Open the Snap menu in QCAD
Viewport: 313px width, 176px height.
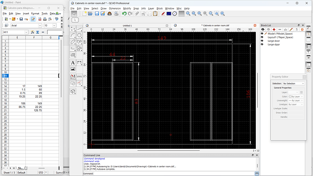click(136, 8)
